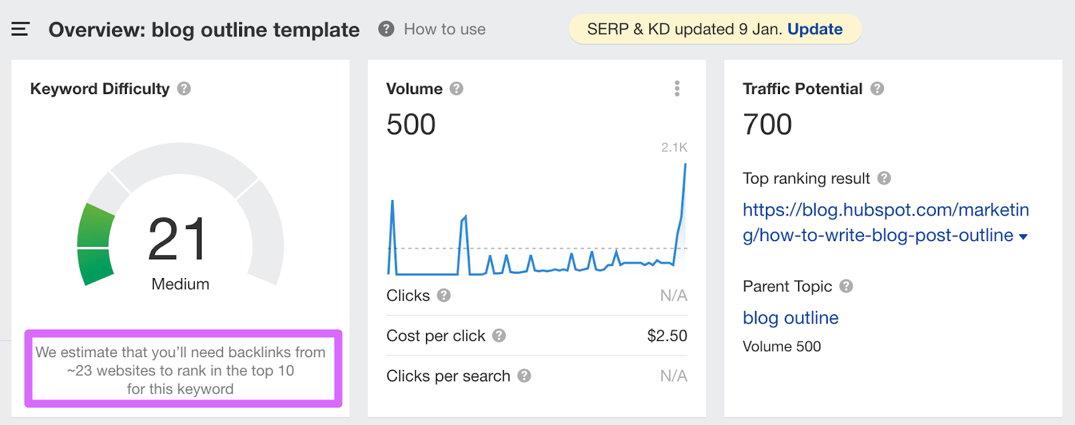The width and height of the screenshot is (1075, 425).
Task: Click the Medium difficulty label
Action: [181, 284]
